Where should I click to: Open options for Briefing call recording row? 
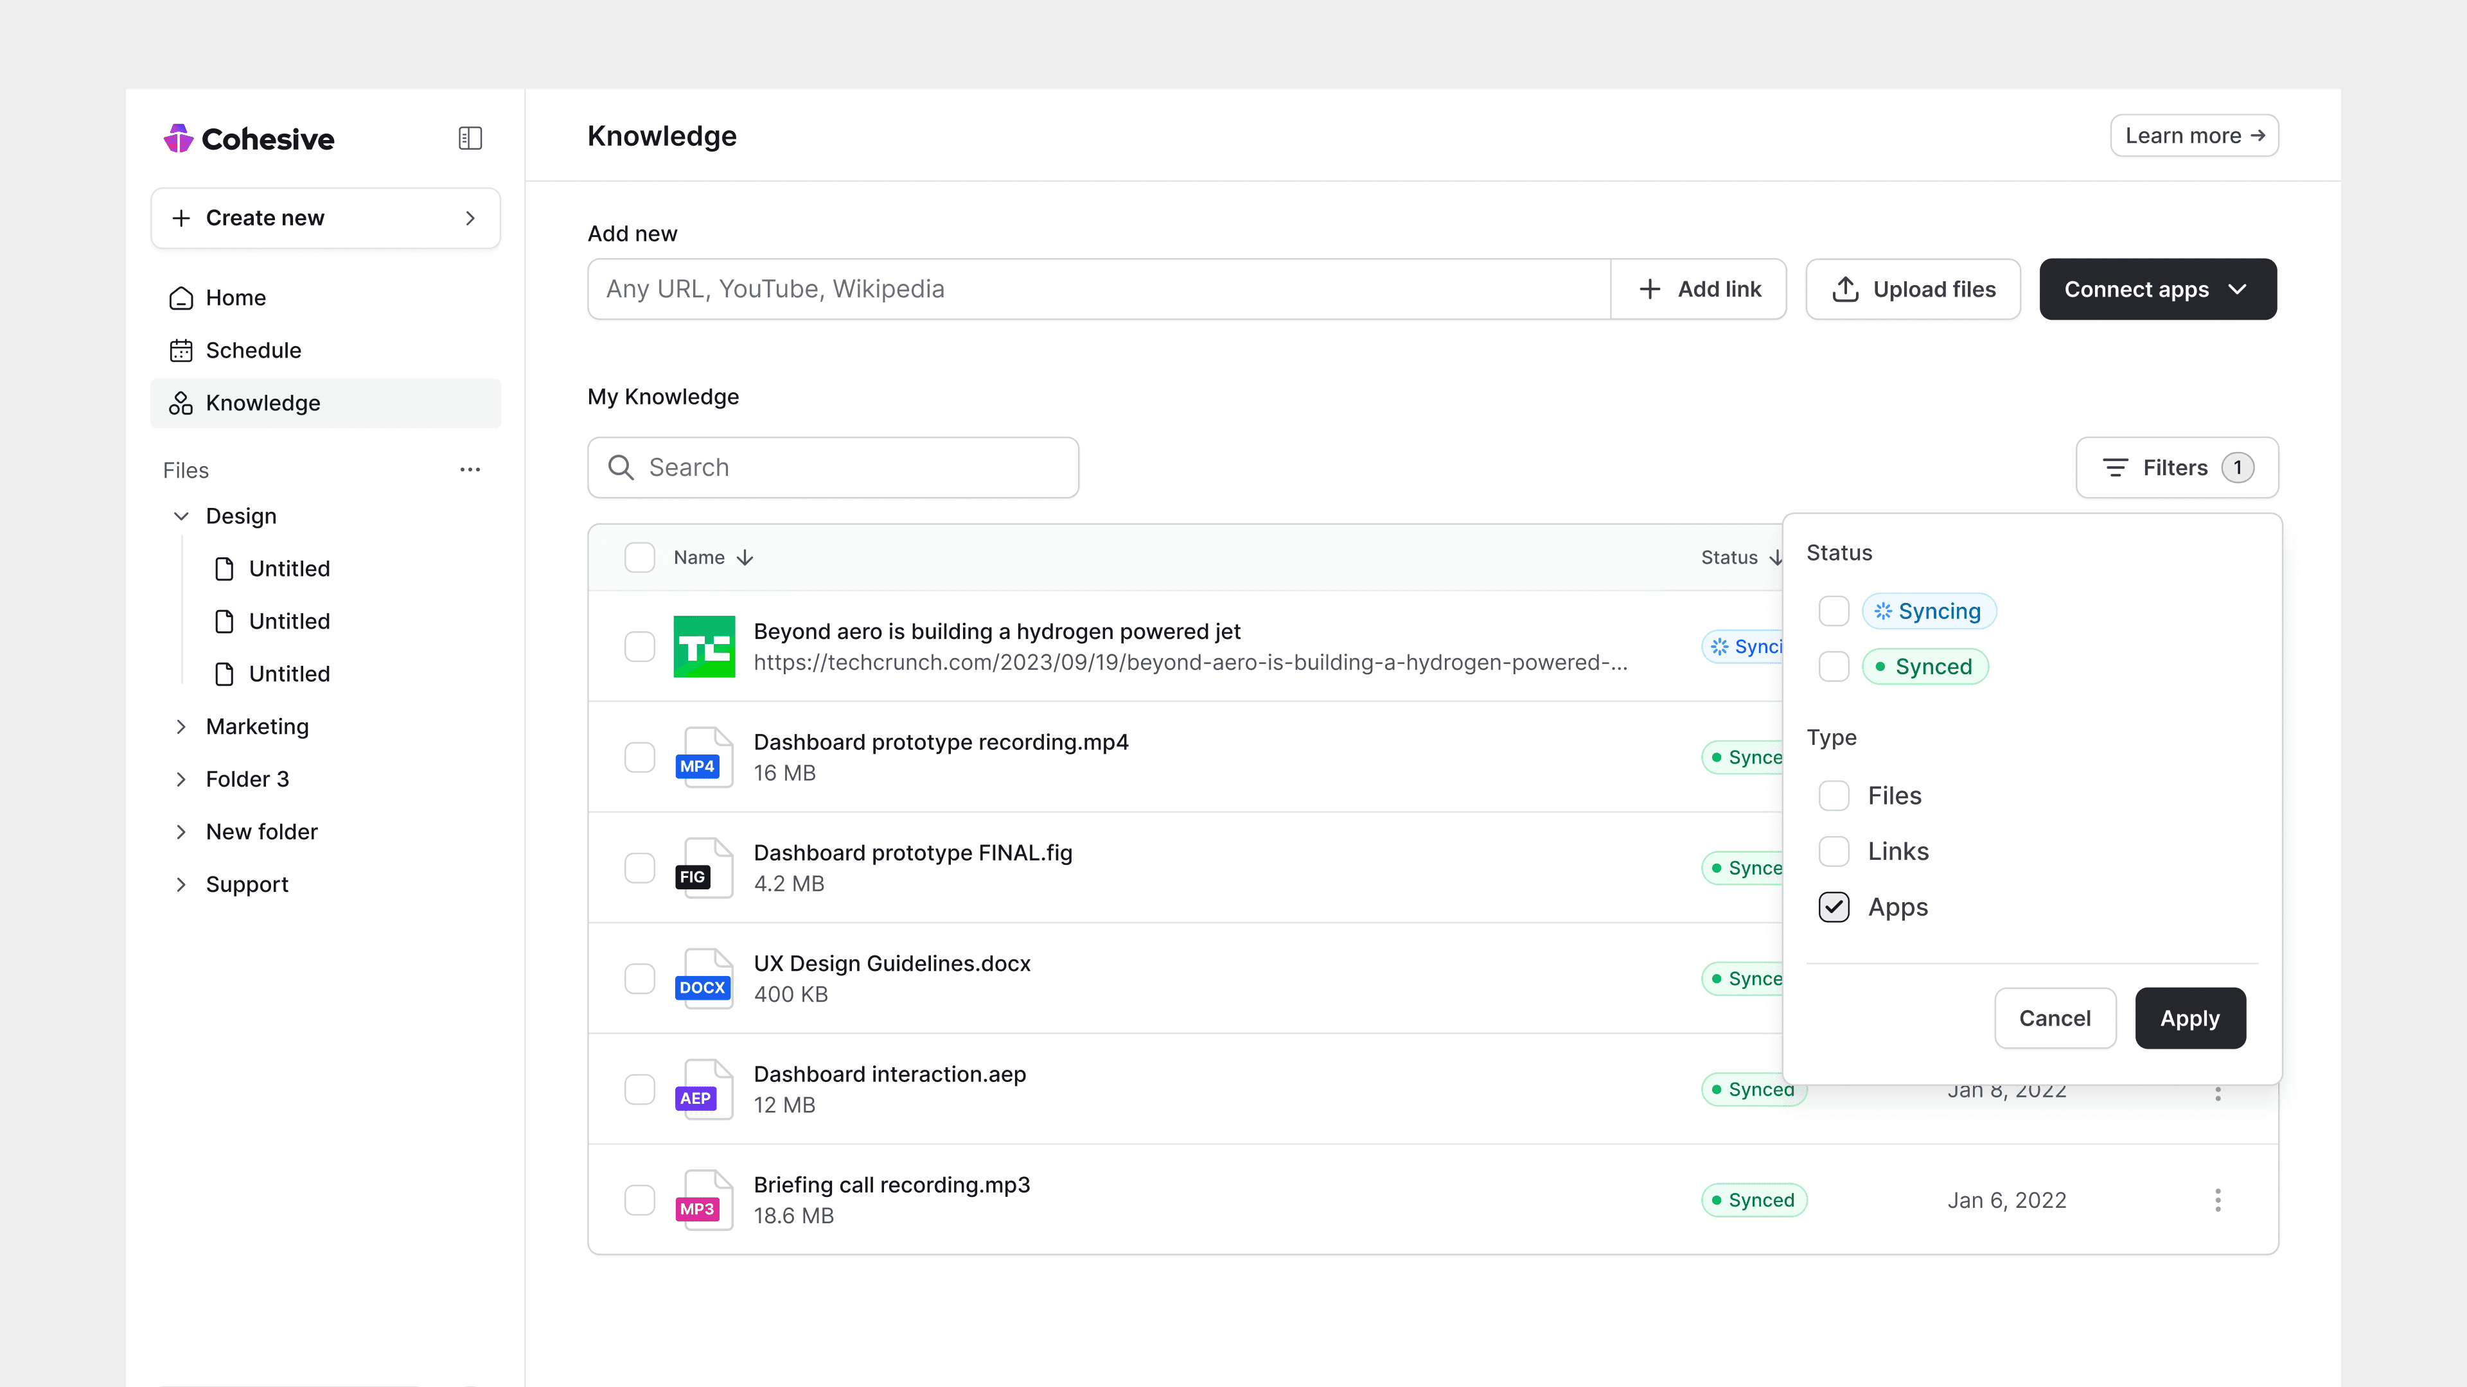(2217, 1200)
